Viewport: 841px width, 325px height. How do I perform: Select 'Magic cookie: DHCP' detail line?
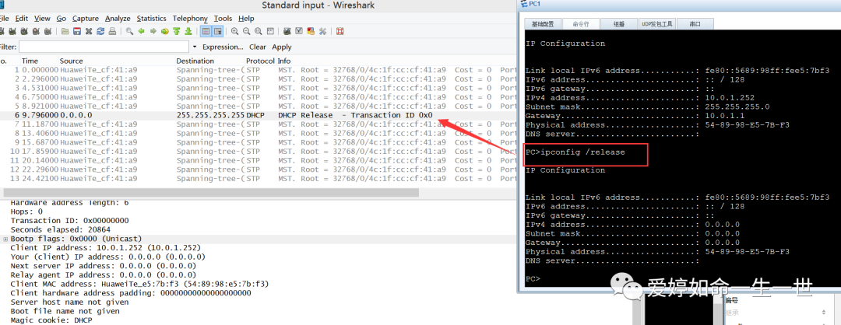pyautogui.click(x=51, y=320)
